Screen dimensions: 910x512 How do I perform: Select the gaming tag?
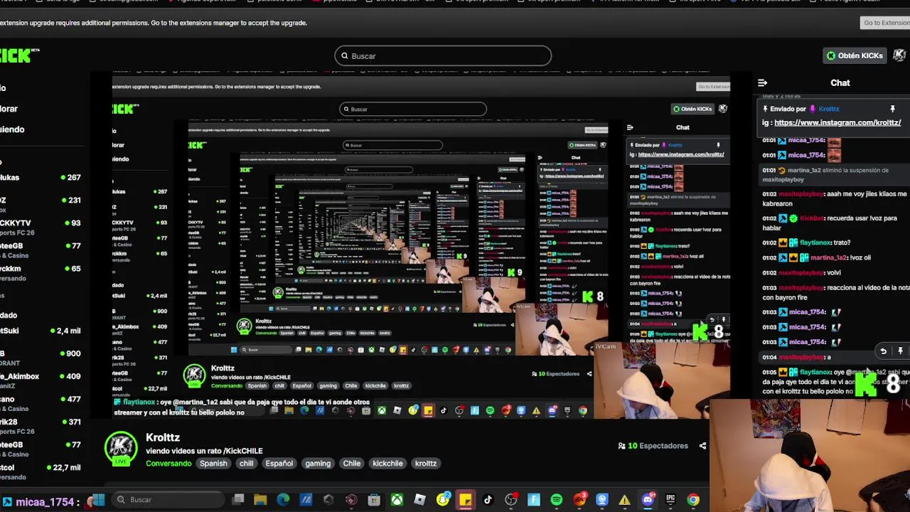click(x=318, y=463)
